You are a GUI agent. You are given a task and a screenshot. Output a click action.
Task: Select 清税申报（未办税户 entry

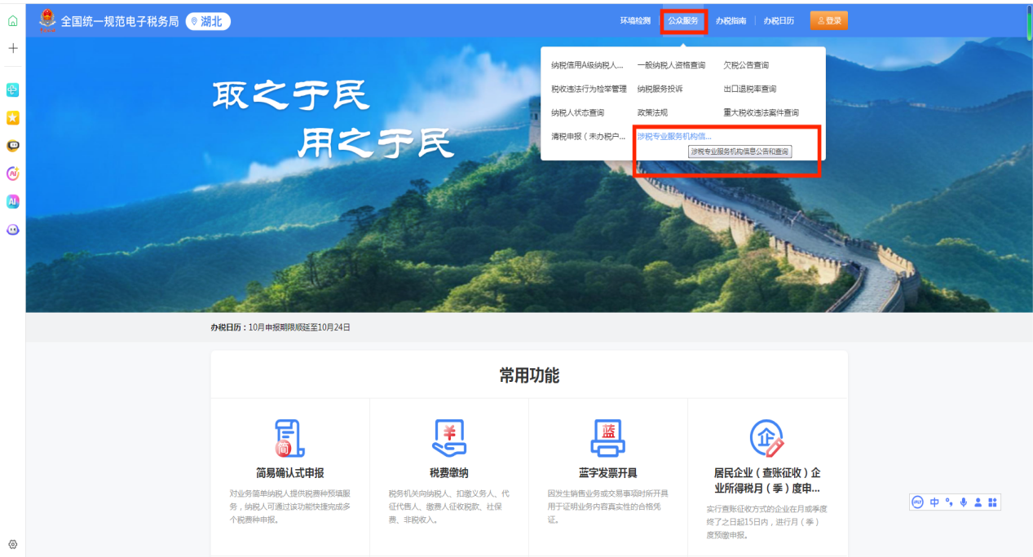pos(589,137)
